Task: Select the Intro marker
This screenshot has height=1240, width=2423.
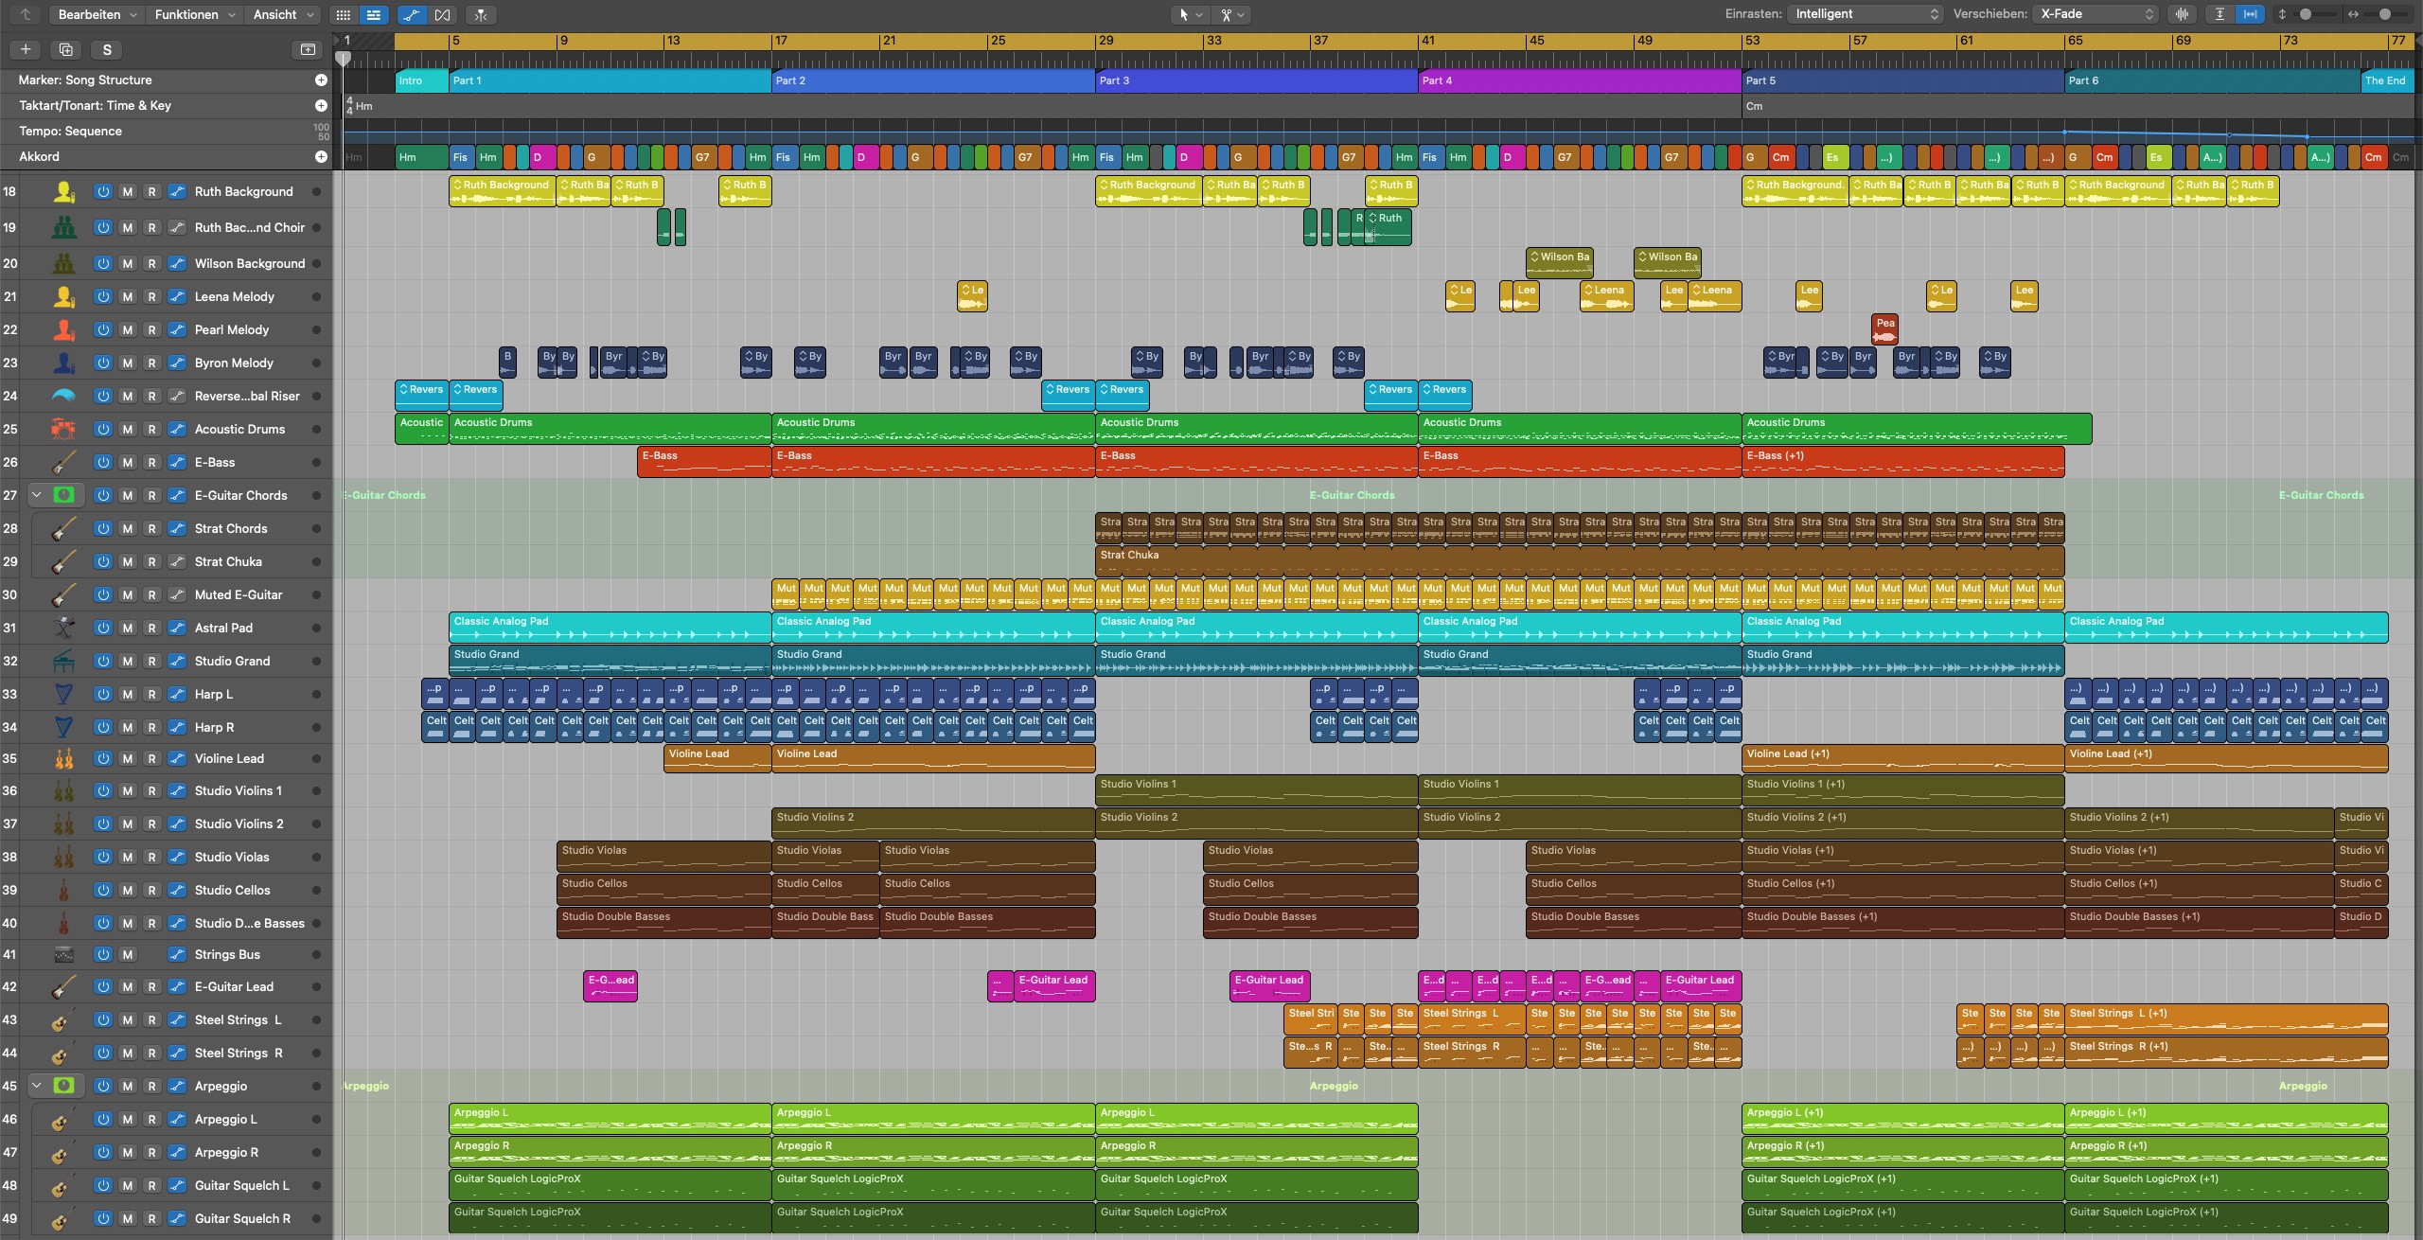Action: click(x=422, y=80)
